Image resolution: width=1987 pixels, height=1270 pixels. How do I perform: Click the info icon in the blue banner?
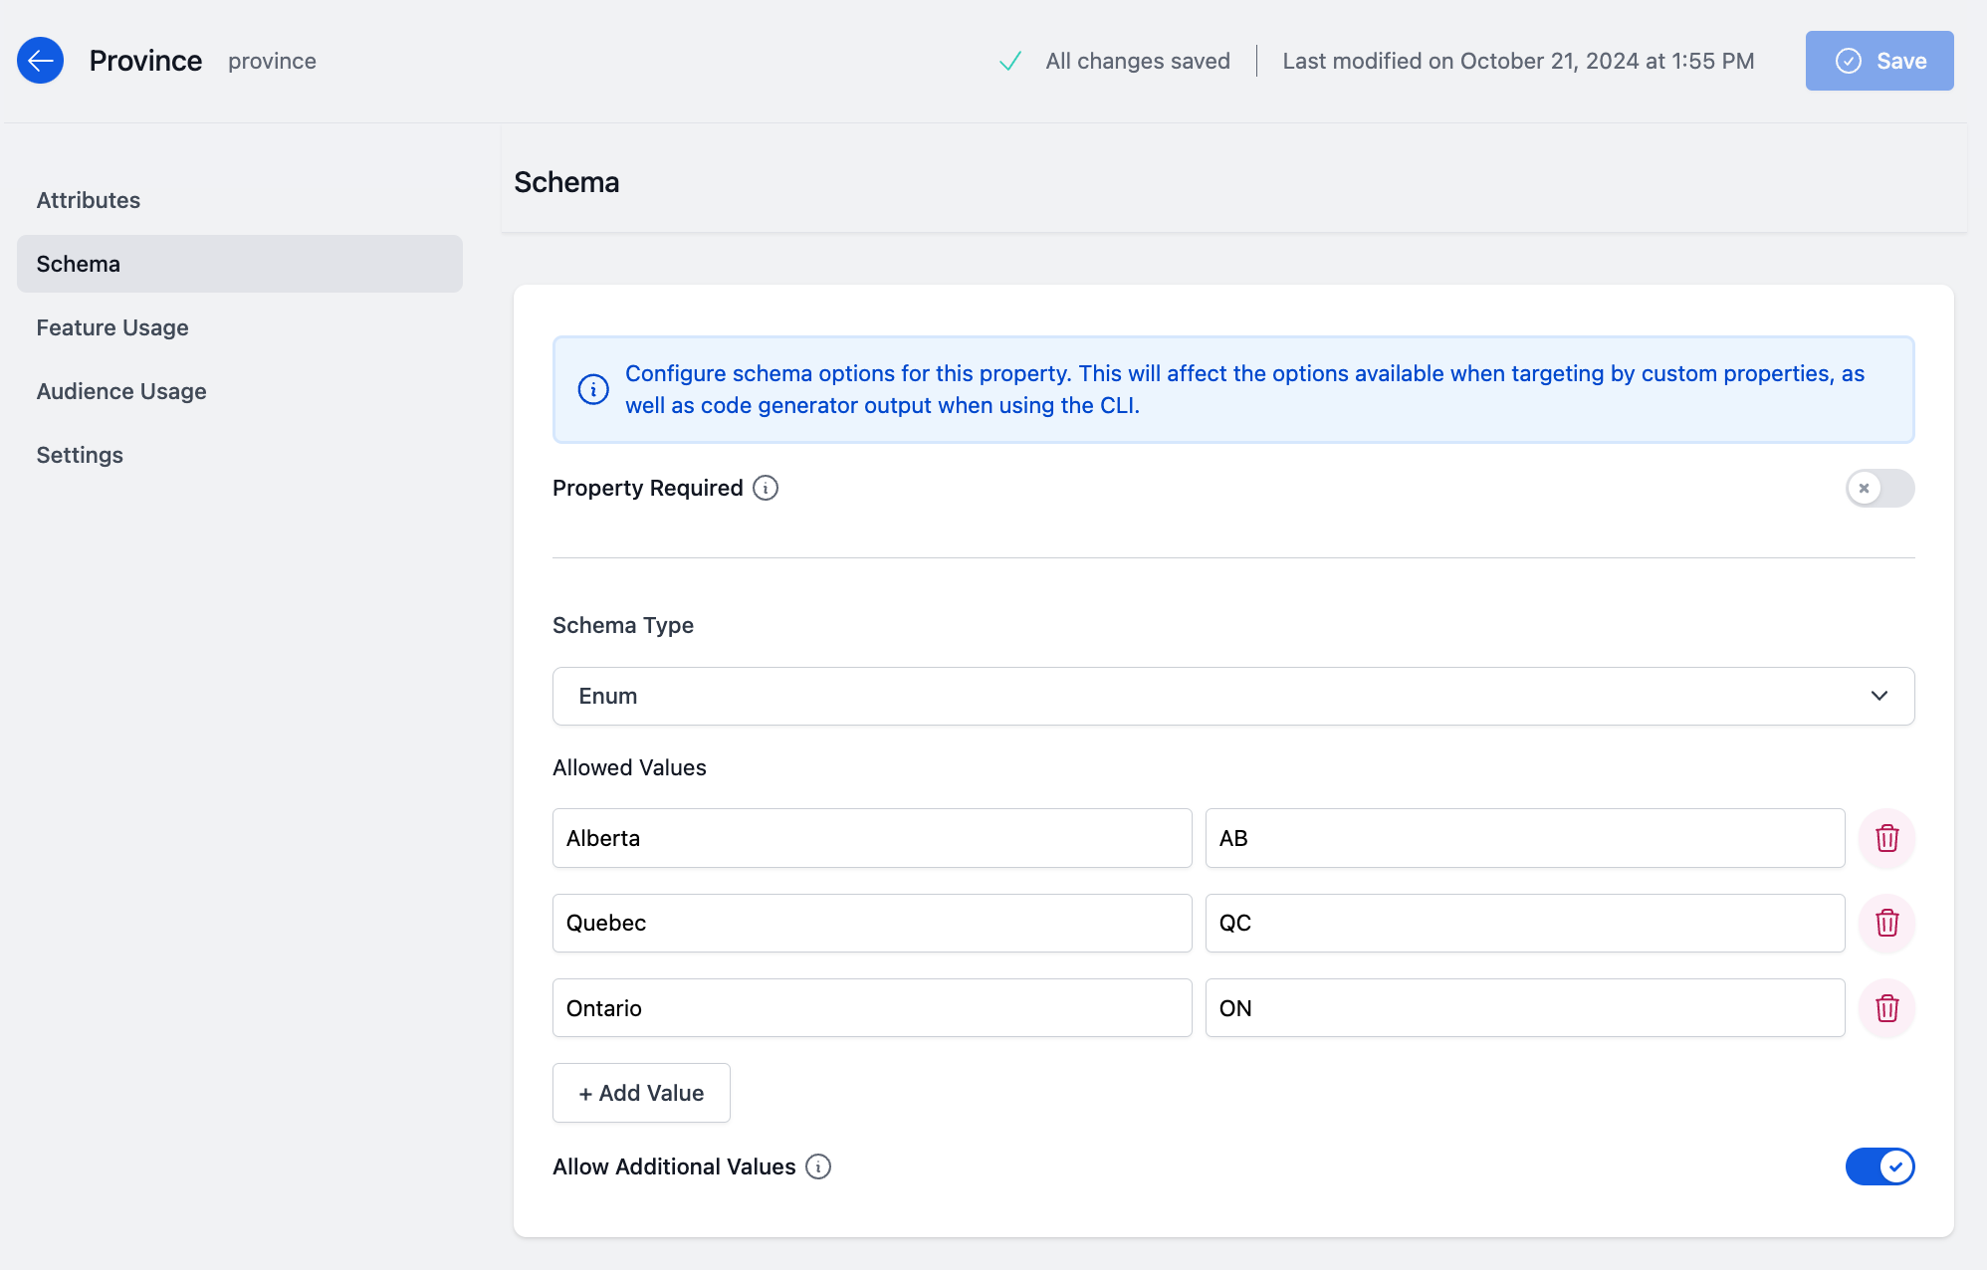click(x=593, y=389)
